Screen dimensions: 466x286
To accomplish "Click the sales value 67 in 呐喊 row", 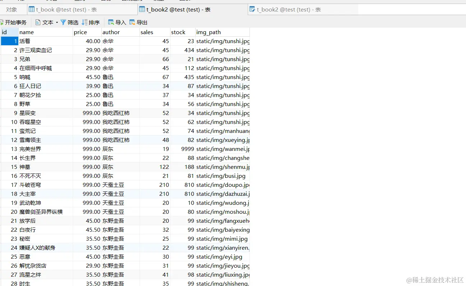I will (155, 77).
